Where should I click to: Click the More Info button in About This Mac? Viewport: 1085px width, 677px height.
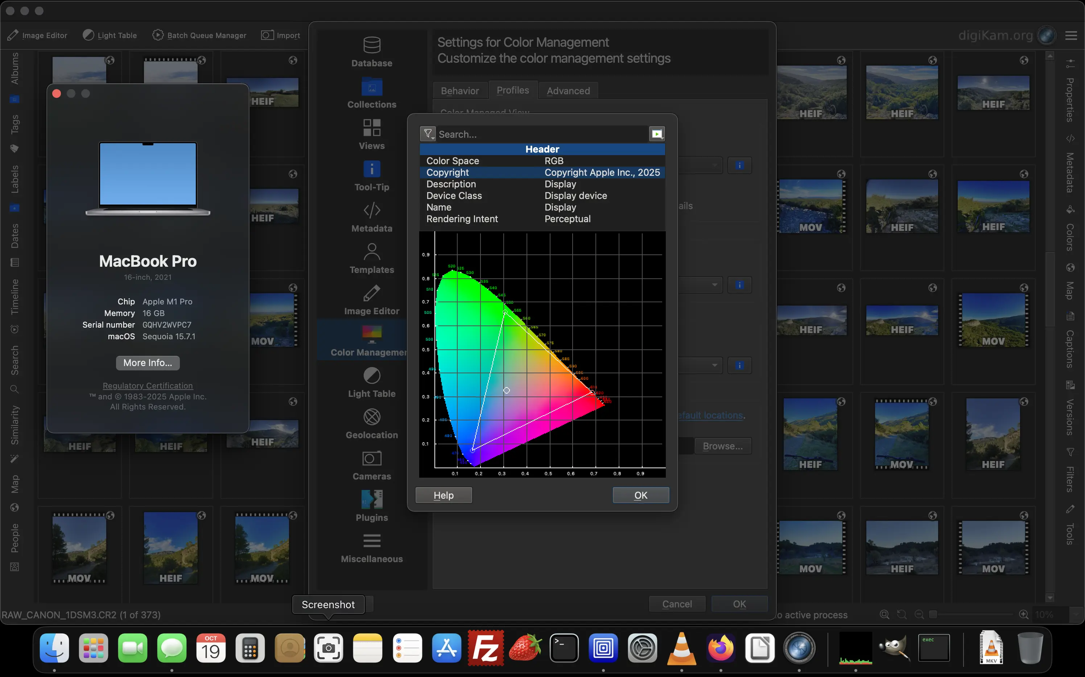click(147, 363)
